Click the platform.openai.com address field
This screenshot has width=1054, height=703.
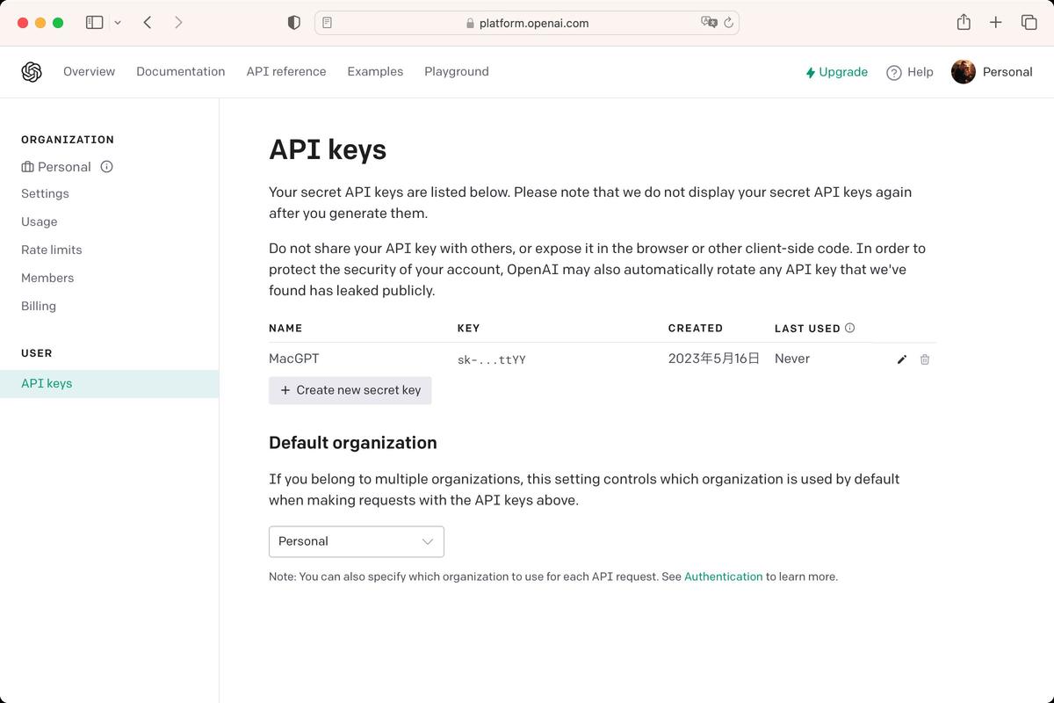[527, 23]
